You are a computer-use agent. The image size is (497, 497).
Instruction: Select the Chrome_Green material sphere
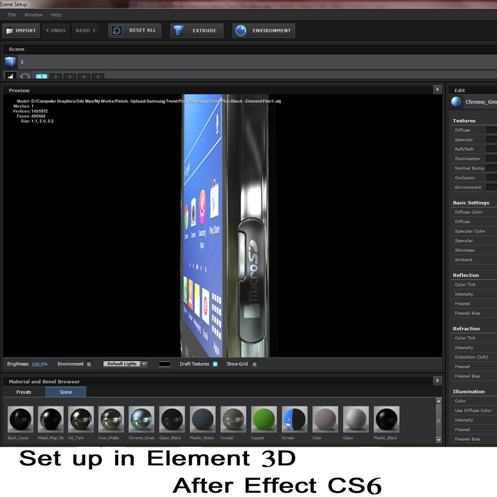tap(141, 419)
